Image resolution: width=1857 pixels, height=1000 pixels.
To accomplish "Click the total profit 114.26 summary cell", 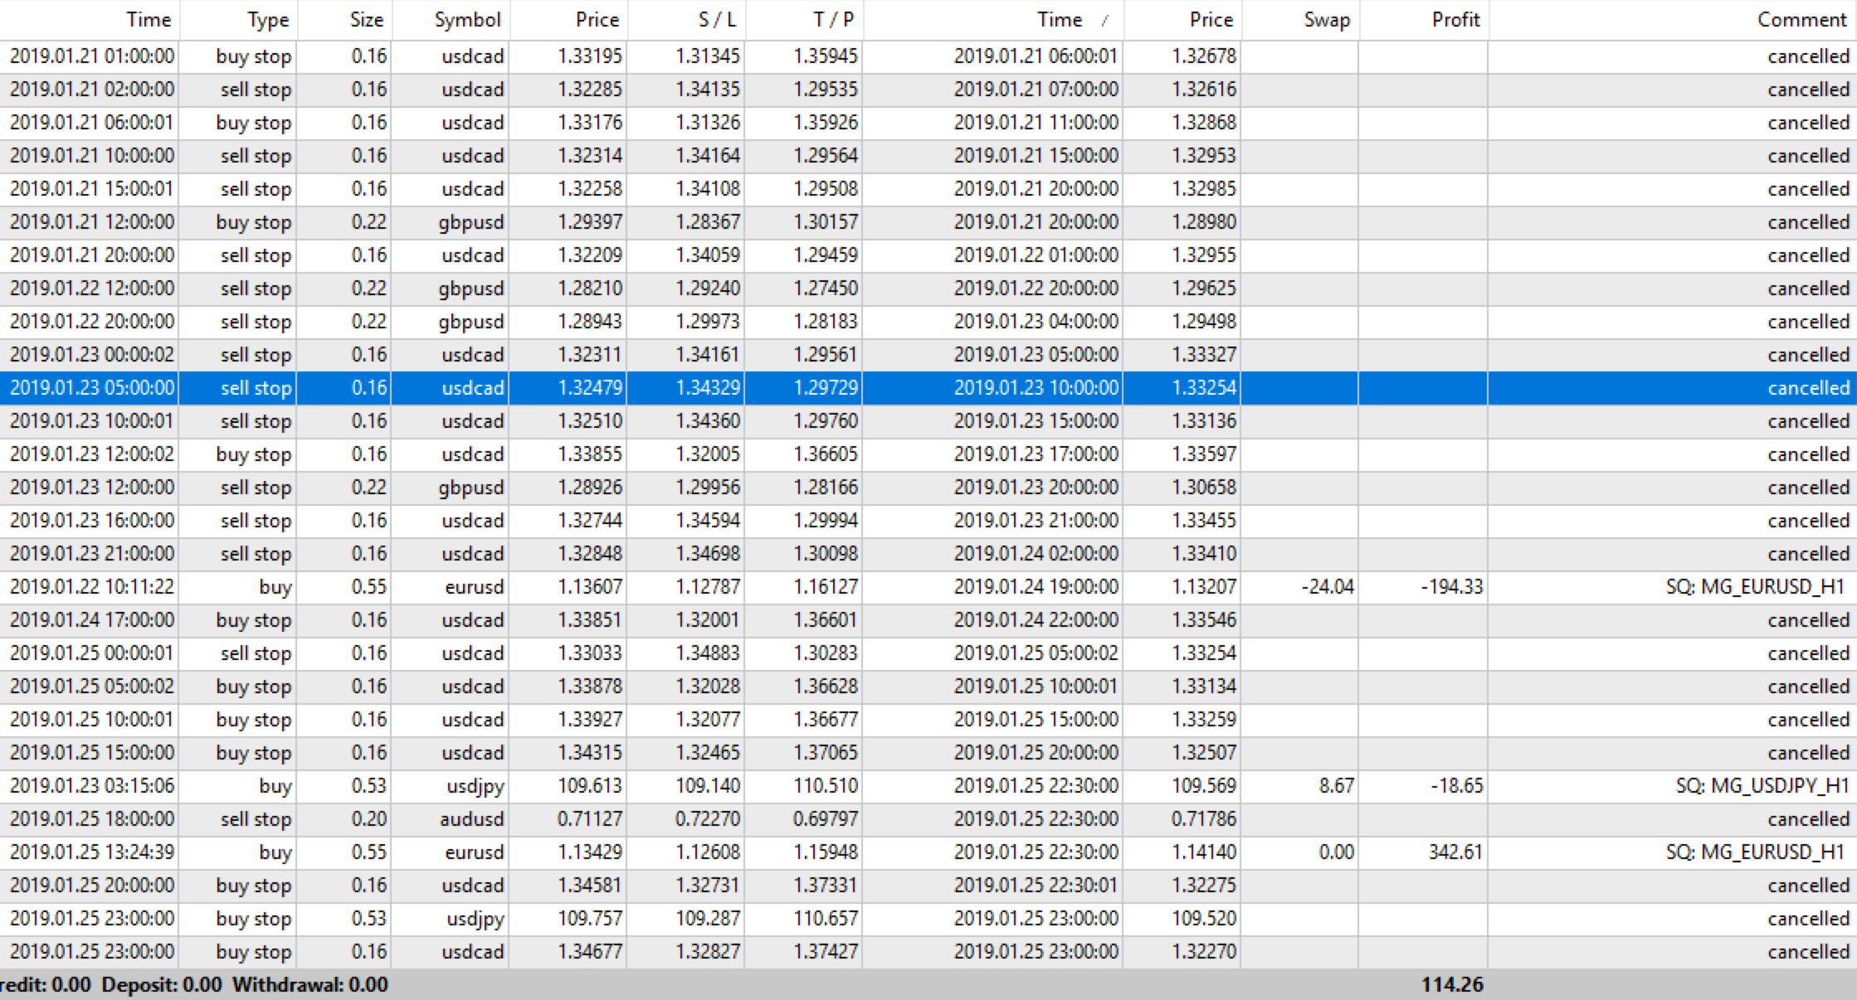I will click(x=1451, y=985).
